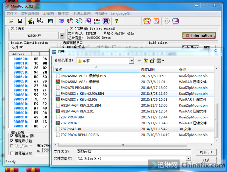Open the Language(L) menu

(x=120, y=13)
